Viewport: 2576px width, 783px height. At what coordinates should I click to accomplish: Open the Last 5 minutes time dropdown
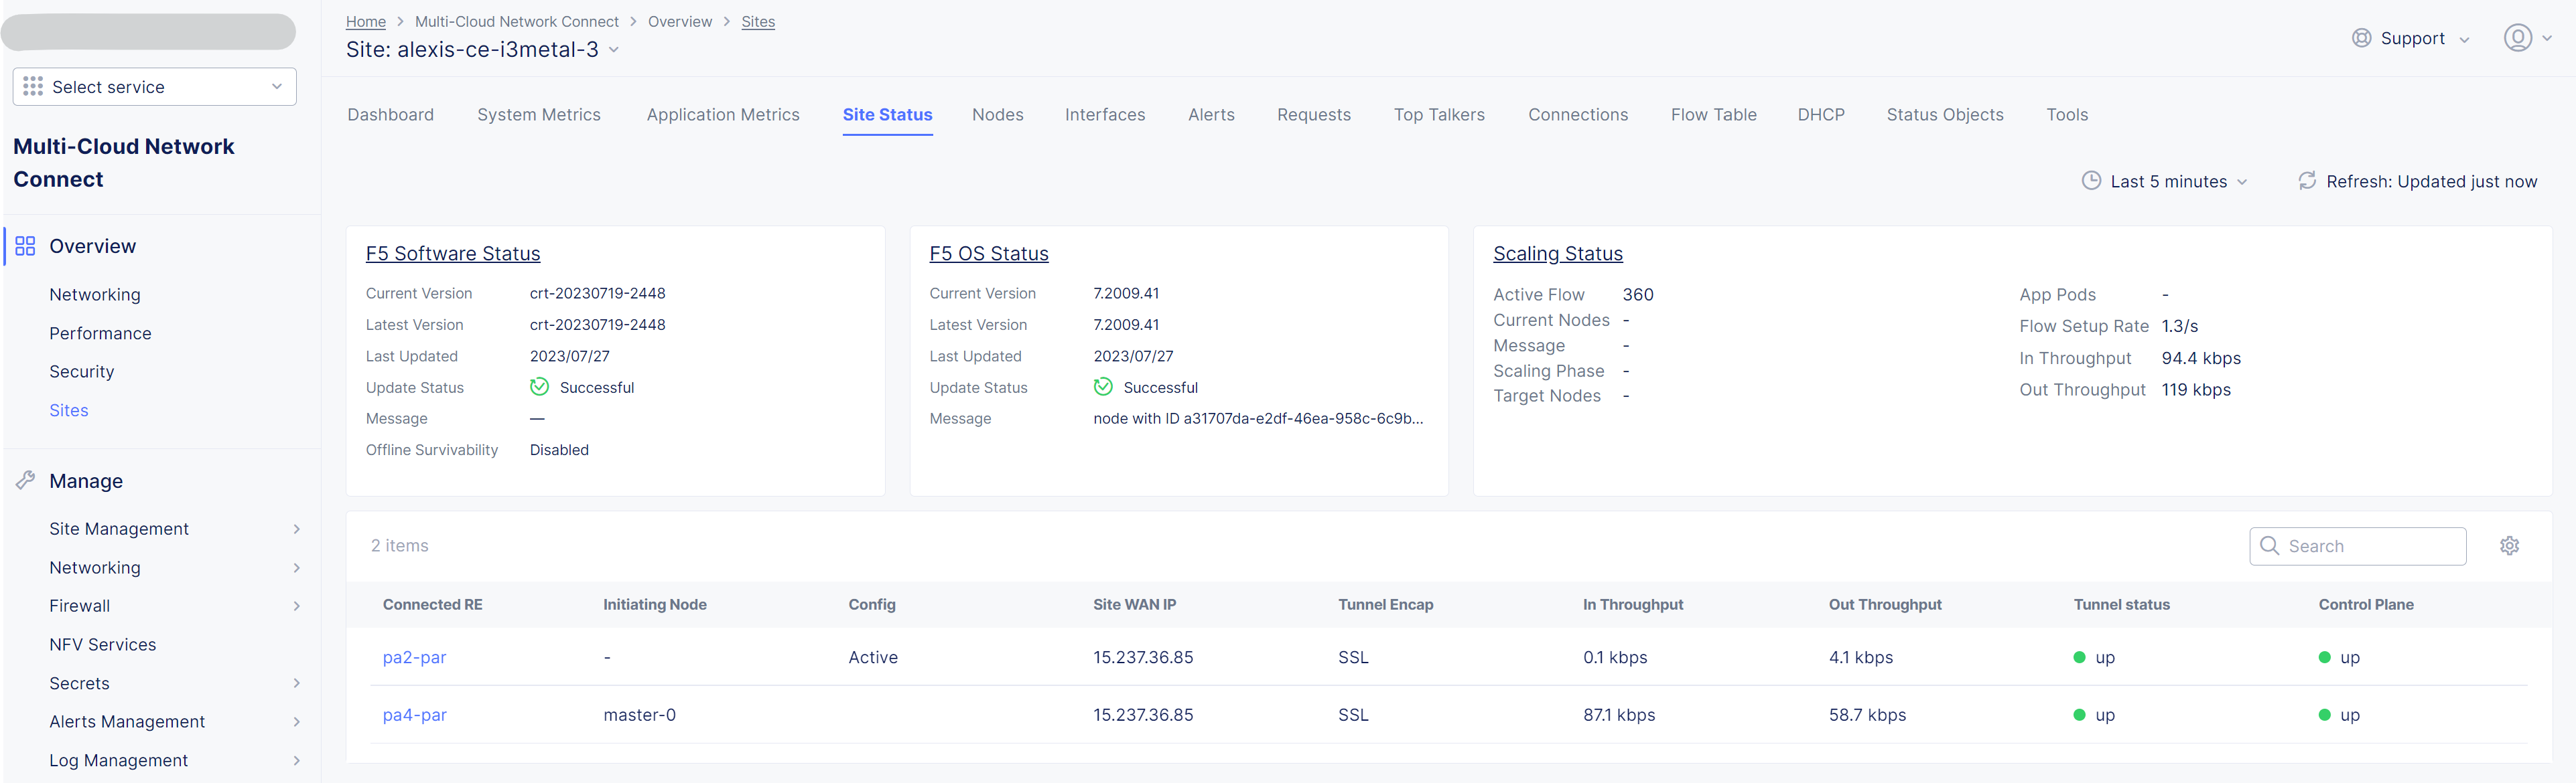click(2167, 182)
